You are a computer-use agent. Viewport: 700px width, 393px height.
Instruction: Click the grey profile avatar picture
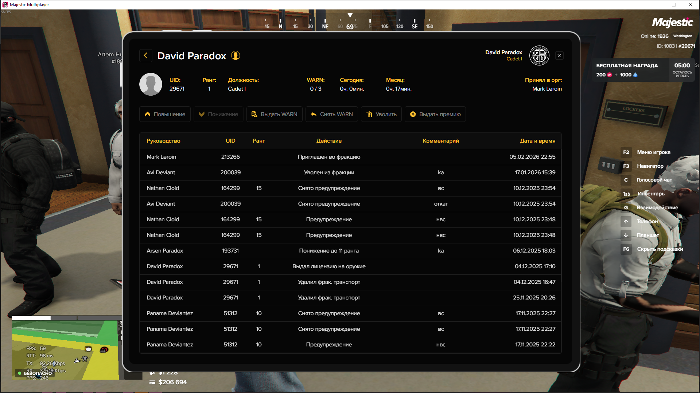[x=151, y=84]
